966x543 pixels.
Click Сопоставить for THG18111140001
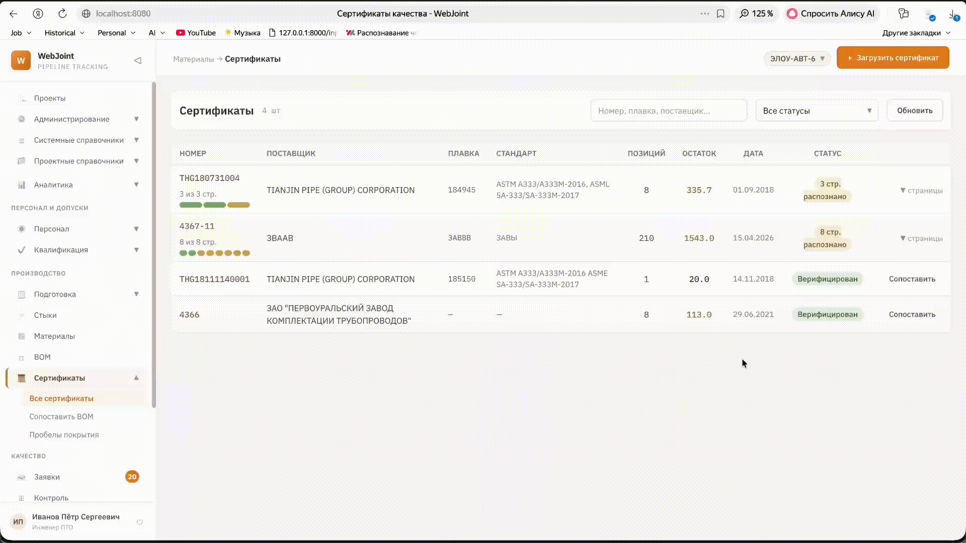[x=912, y=279]
